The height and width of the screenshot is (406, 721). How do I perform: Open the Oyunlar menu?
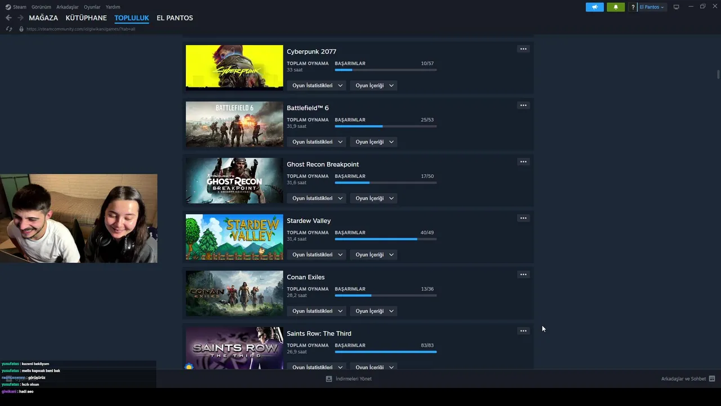tap(92, 7)
